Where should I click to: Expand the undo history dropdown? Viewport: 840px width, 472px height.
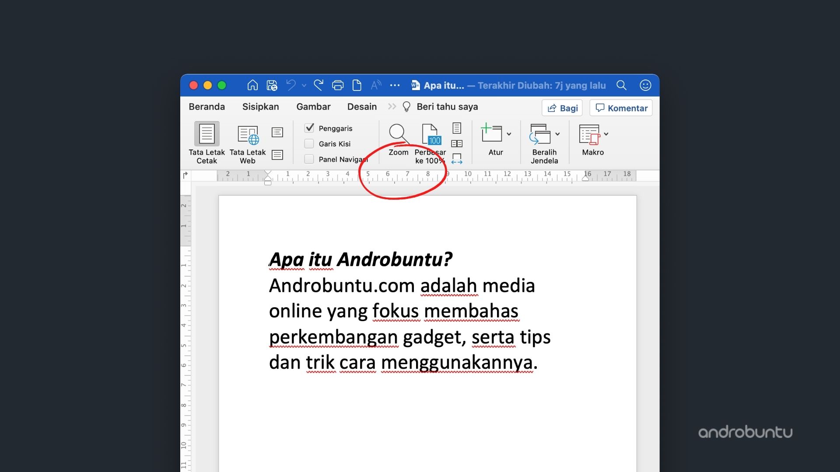[x=304, y=86]
